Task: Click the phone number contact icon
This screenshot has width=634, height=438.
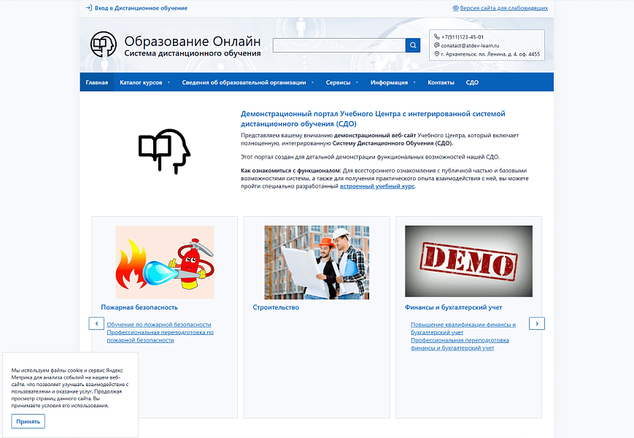Action: (x=437, y=36)
